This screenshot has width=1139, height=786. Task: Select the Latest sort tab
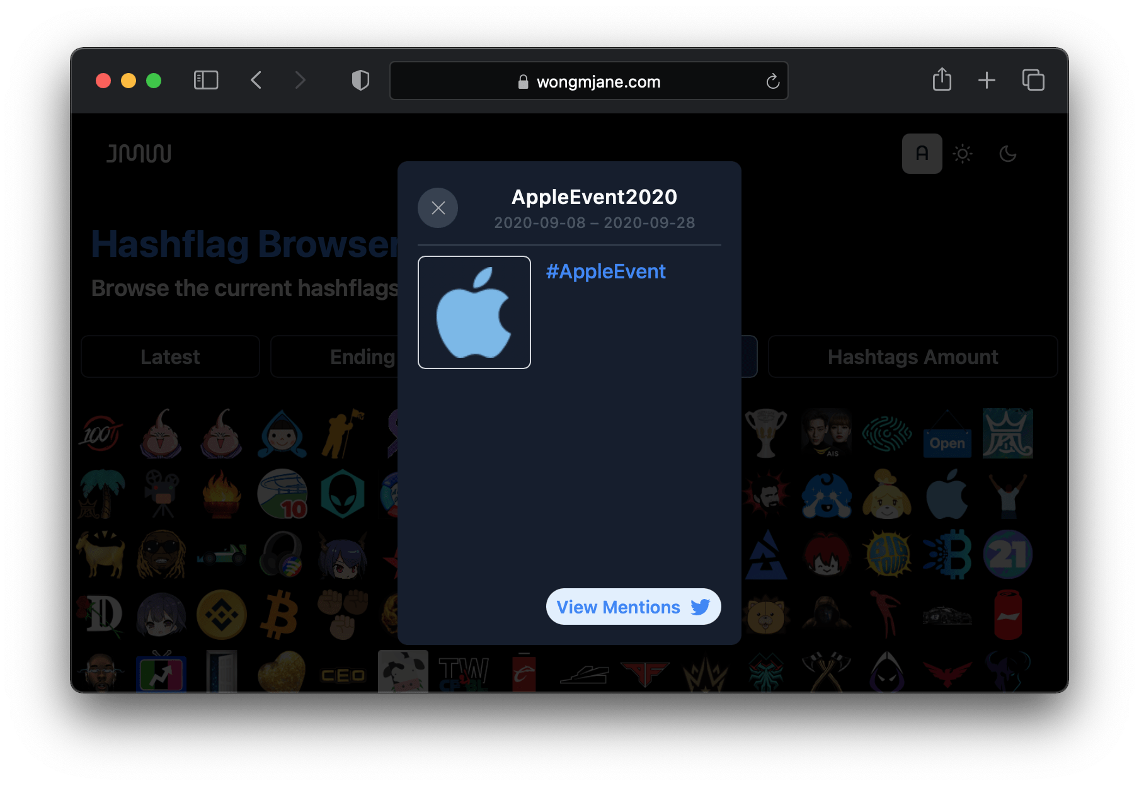[x=170, y=357]
